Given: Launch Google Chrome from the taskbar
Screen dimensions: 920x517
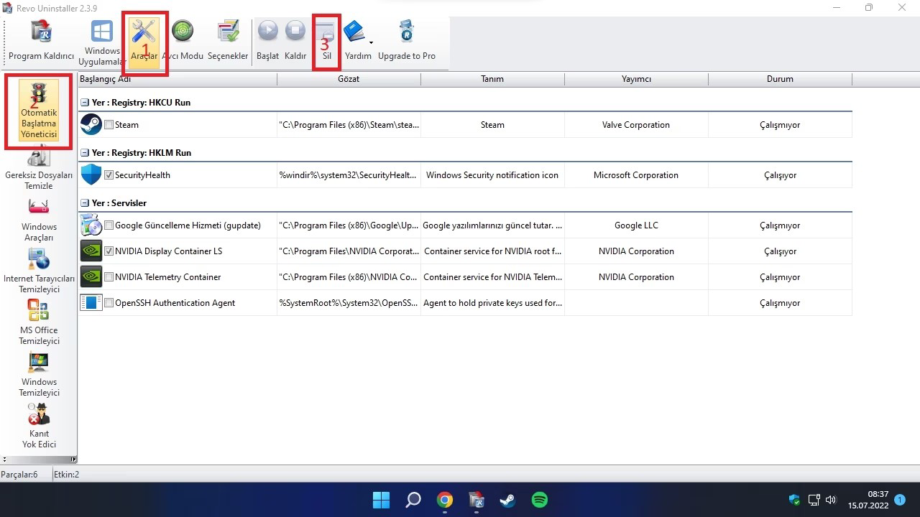Looking at the screenshot, I should [x=445, y=500].
